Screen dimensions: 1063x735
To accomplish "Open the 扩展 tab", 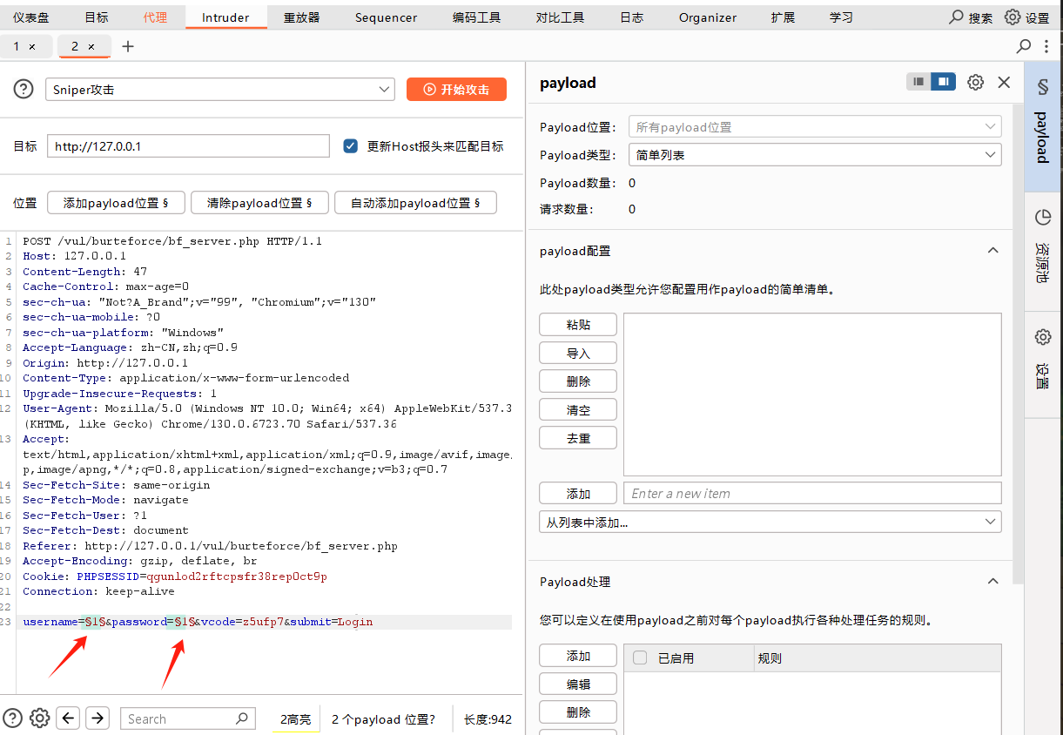I will 783,17.
